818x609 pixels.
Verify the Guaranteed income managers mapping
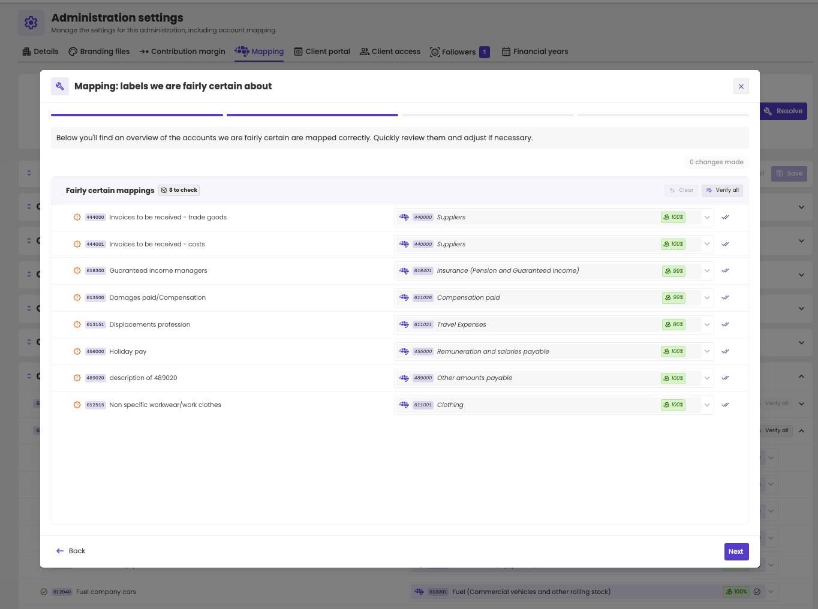point(725,271)
